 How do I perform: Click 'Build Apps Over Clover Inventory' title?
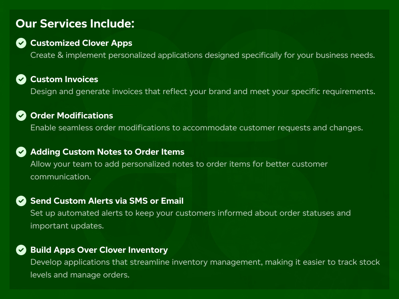pyautogui.click(x=99, y=250)
